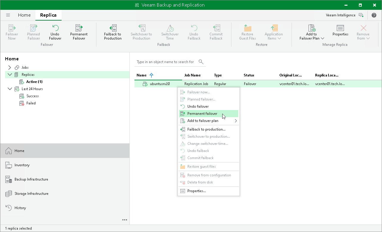Click the Undo Failover ribbon icon
Image resolution: width=382 pixels, height=232 pixels.
55,32
